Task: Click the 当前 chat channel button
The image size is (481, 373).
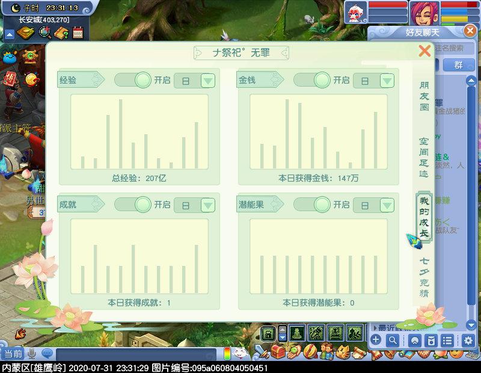Action: (x=13, y=354)
